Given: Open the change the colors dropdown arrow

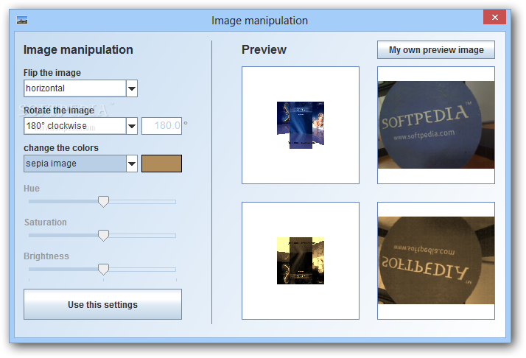Looking at the screenshot, I should [x=132, y=164].
